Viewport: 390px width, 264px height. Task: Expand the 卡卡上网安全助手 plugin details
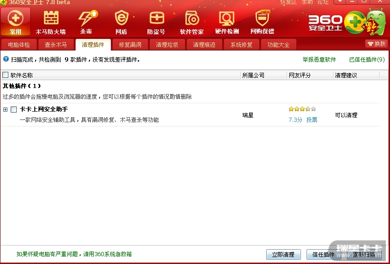5,109
